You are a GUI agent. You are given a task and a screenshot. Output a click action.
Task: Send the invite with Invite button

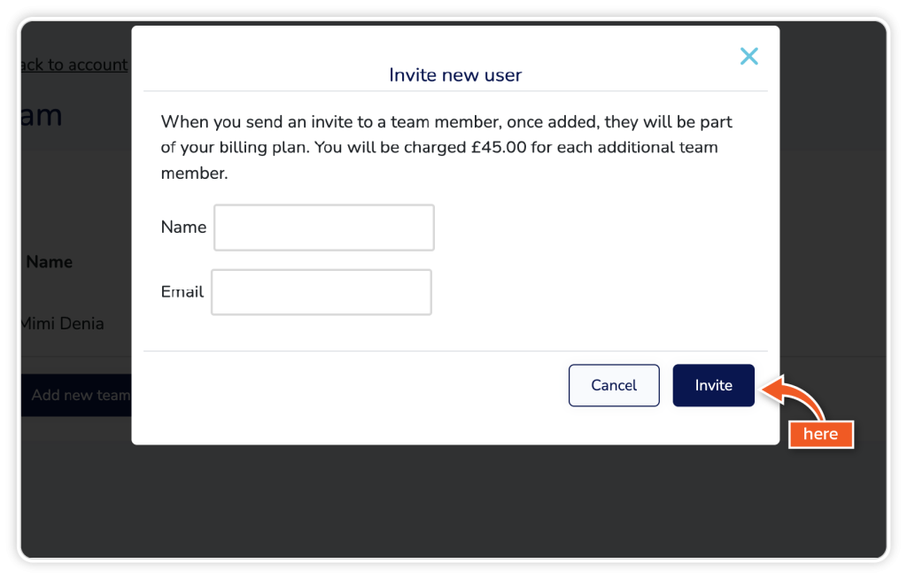pos(713,385)
